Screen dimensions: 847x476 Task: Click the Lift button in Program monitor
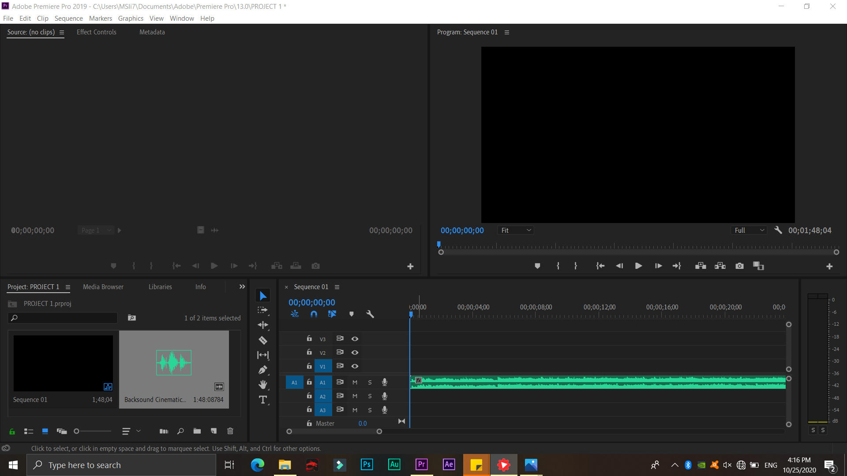pos(701,266)
